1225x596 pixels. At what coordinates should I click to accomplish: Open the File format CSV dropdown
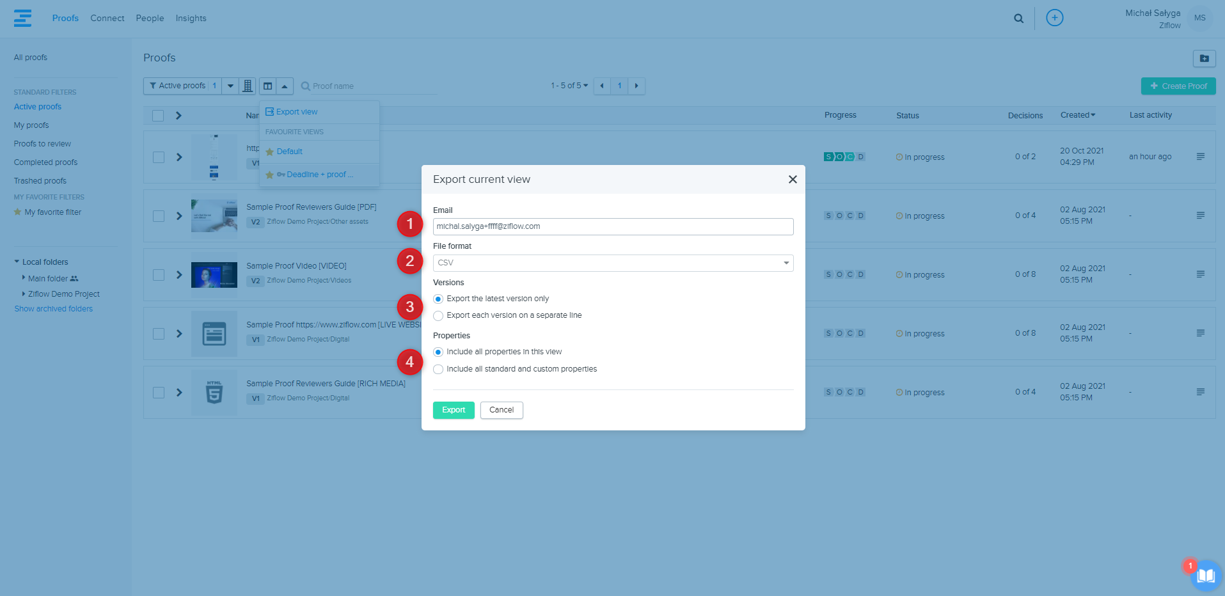[x=613, y=263]
